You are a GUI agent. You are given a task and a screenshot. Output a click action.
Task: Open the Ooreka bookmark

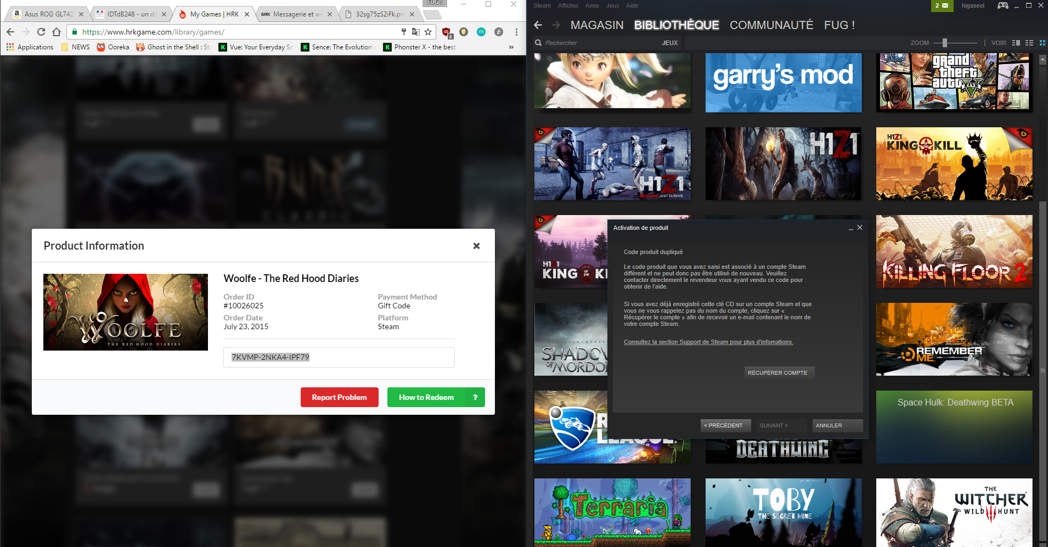click(113, 47)
